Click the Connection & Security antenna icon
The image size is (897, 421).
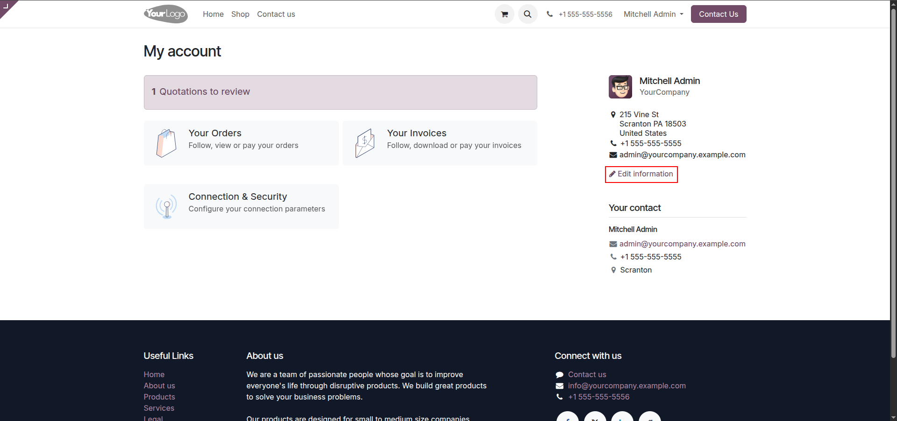pyautogui.click(x=166, y=206)
